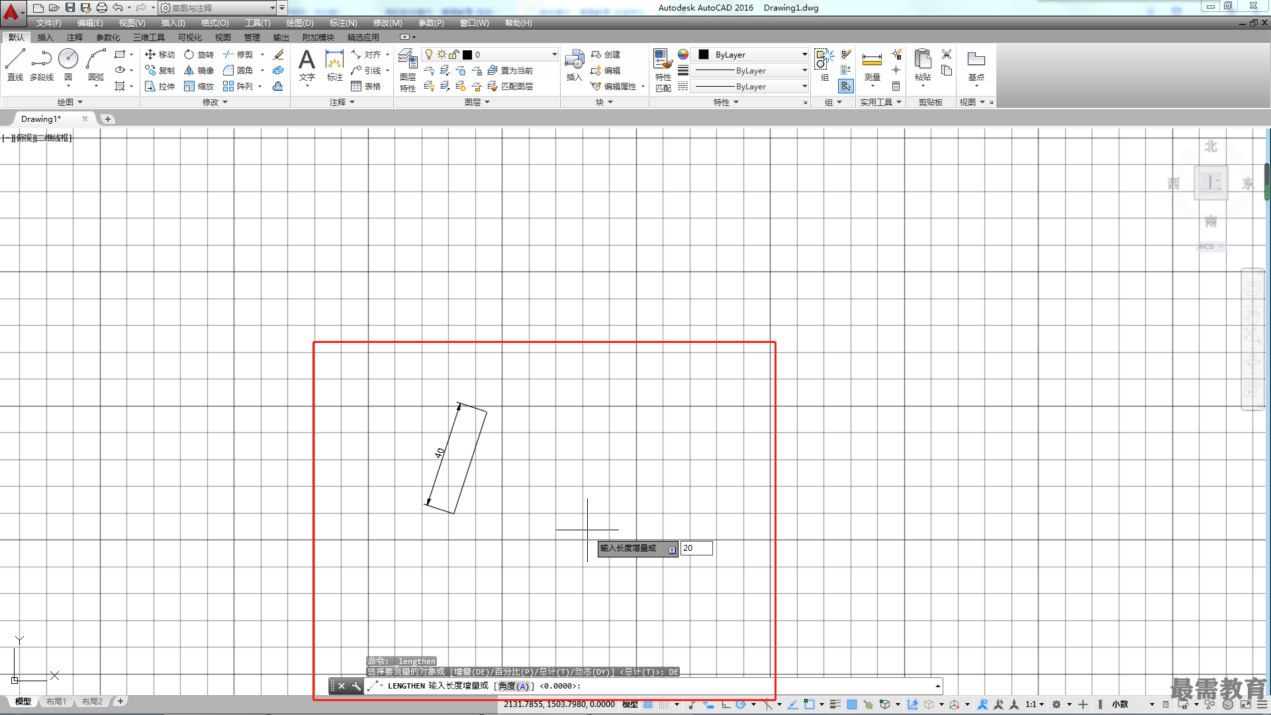Viewport: 1271px width, 715px height.
Task: Click 匹配图层 button
Action: [x=510, y=86]
